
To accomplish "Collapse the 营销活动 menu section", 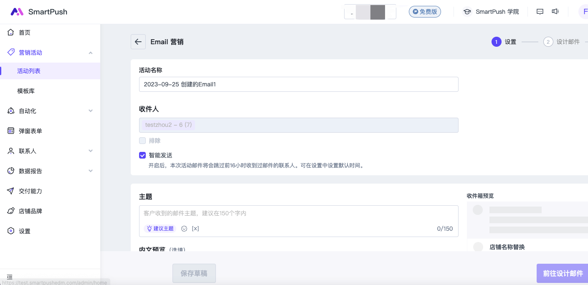I will [91, 53].
